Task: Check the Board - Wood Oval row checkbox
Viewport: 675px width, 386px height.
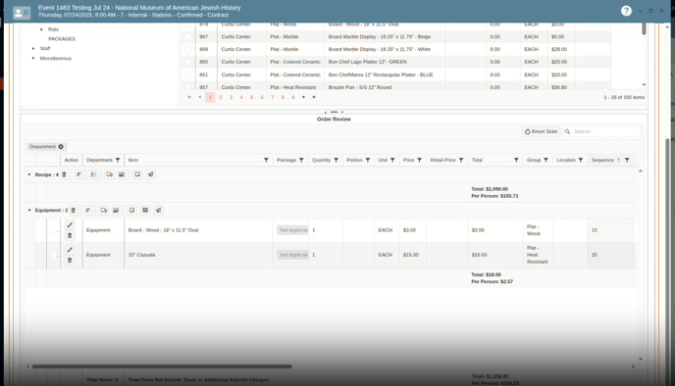Action: 53,230
